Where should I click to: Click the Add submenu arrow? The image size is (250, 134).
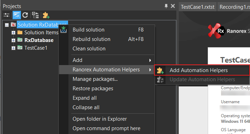pos(150,61)
